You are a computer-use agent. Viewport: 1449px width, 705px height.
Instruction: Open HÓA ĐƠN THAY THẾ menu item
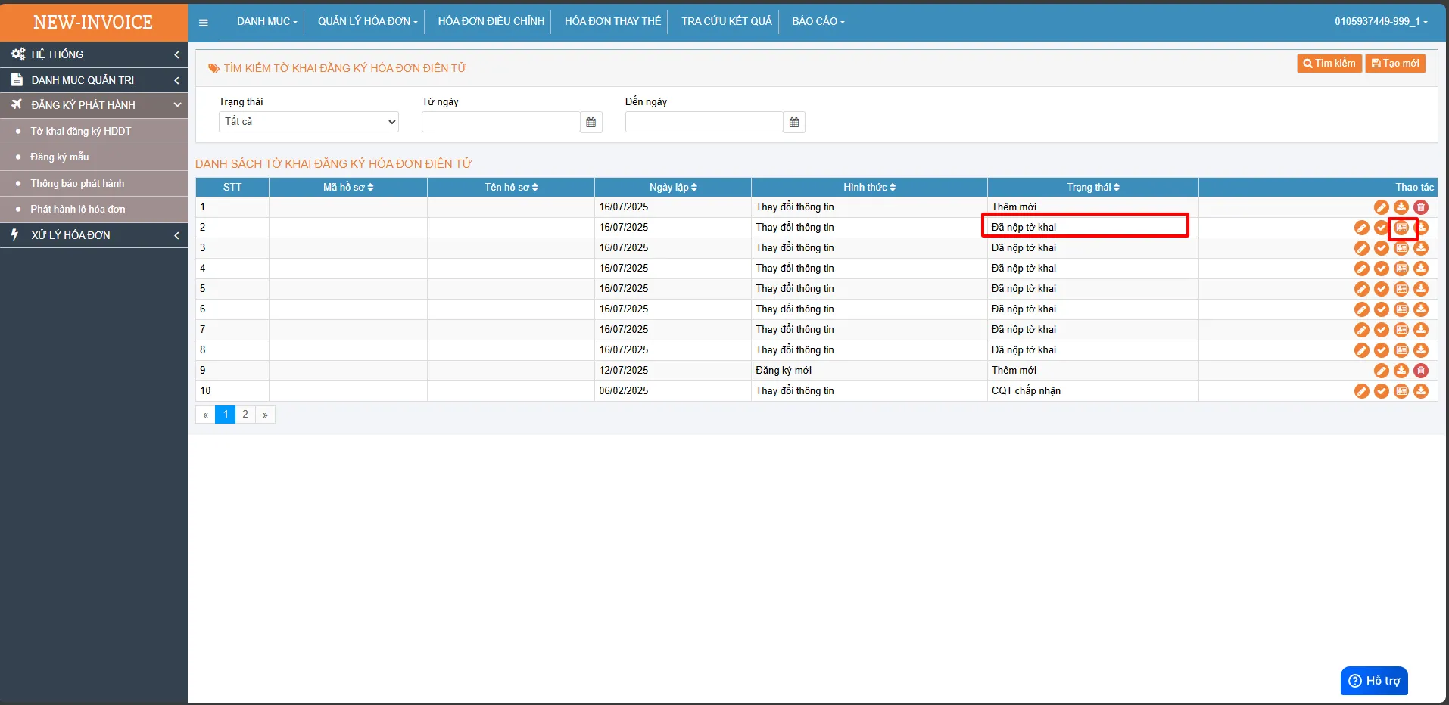(612, 21)
